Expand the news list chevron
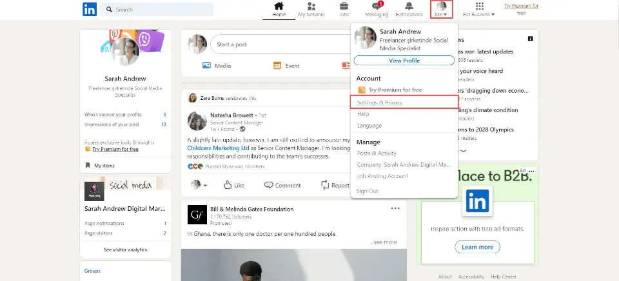This screenshot has width=619, height=281. coord(464,151)
